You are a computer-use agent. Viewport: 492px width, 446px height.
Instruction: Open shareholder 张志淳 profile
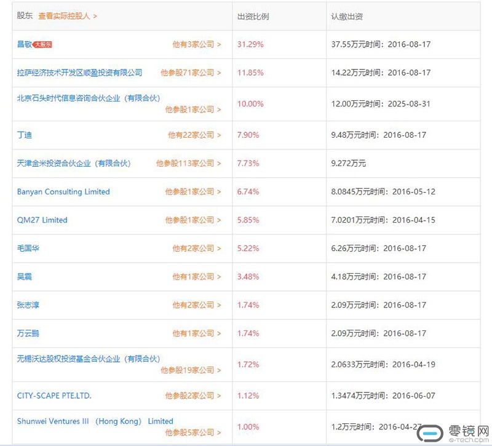pyautogui.click(x=28, y=305)
